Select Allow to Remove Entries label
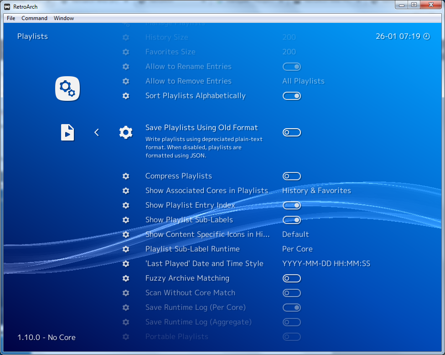 [x=188, y=81]
